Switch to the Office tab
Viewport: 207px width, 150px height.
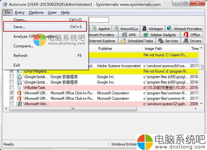pyautogui.click(x=192, y=35)
